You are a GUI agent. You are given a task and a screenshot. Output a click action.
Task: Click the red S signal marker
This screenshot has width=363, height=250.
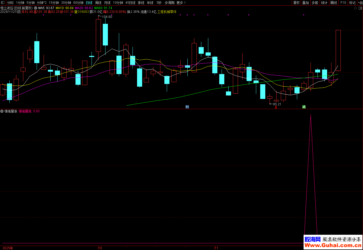coord(276,107)
